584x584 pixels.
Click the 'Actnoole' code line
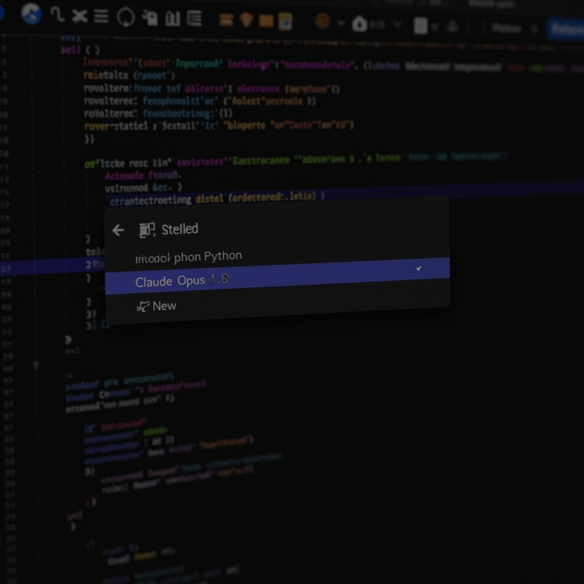point(143,175)
